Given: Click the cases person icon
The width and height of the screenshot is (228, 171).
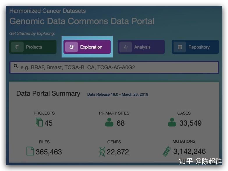Looking at the screenshot, I should point(172,122).
